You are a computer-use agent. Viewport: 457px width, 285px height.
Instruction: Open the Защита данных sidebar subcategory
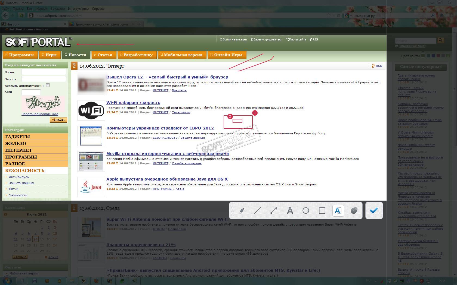[x=21, y=183]
